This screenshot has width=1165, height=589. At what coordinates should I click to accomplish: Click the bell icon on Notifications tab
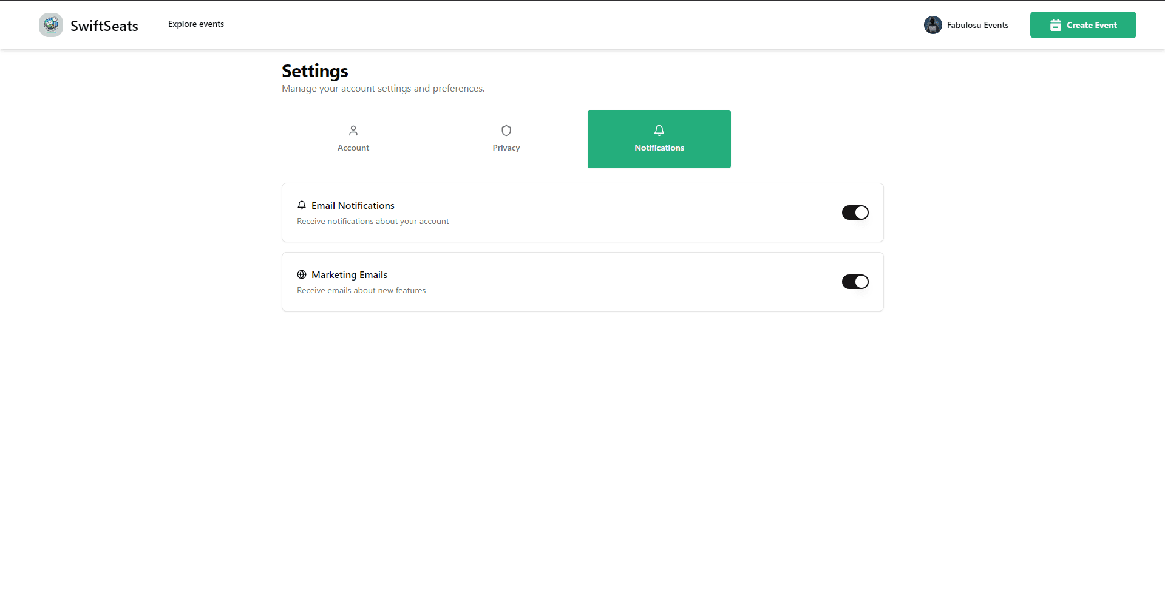click(659, 130)
